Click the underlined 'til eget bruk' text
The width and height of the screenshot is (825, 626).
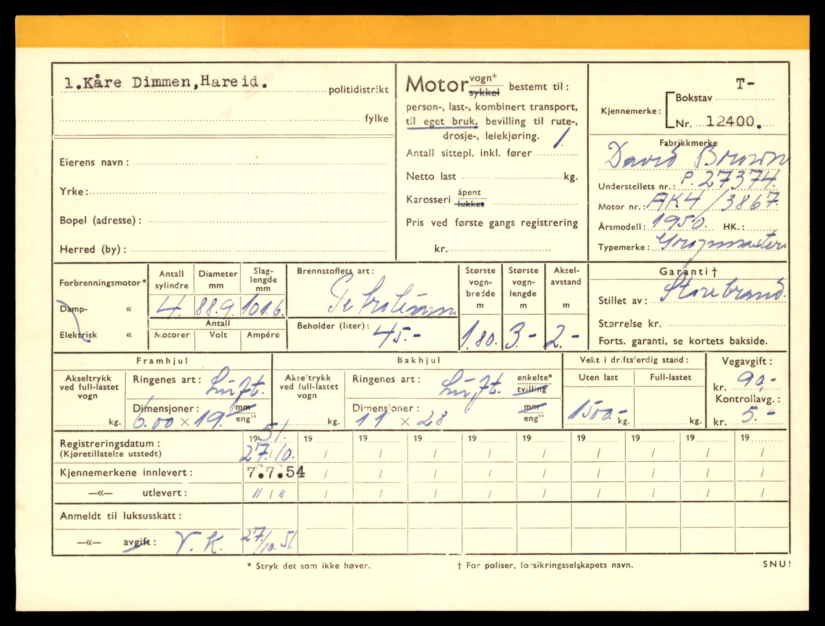(x=441, y=121)
